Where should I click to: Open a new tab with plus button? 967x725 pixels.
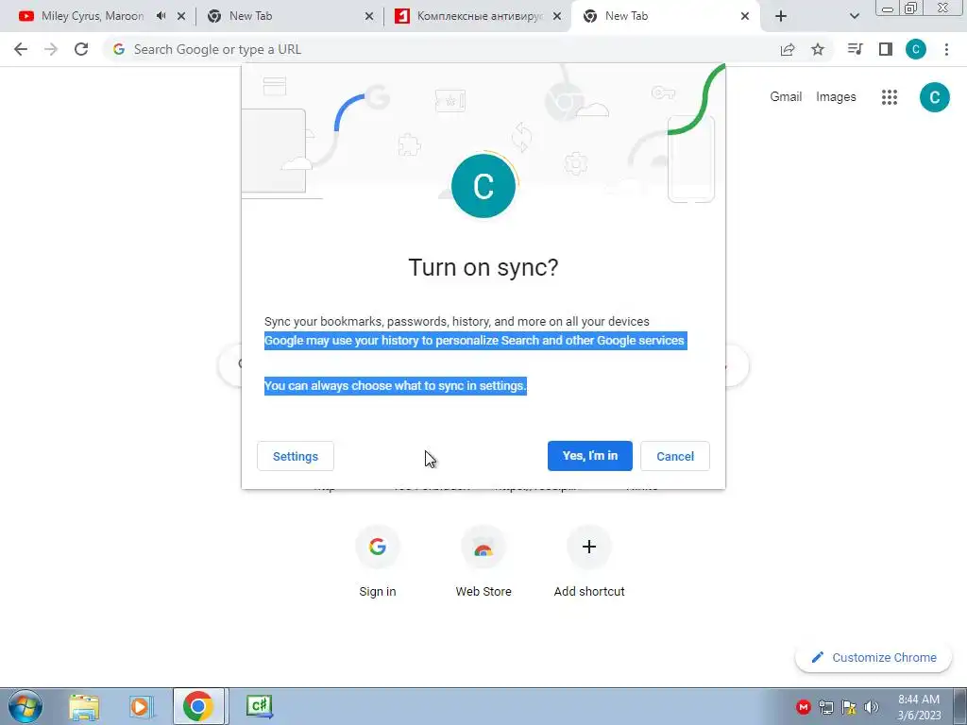781,16
